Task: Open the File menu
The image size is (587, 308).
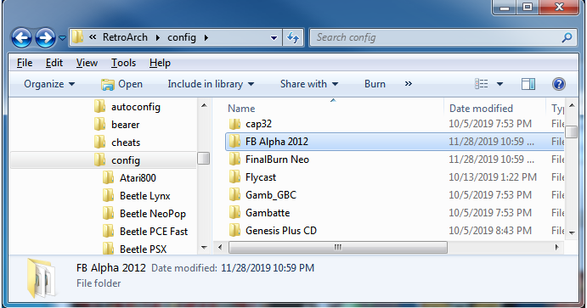Action: click(25, 63)
